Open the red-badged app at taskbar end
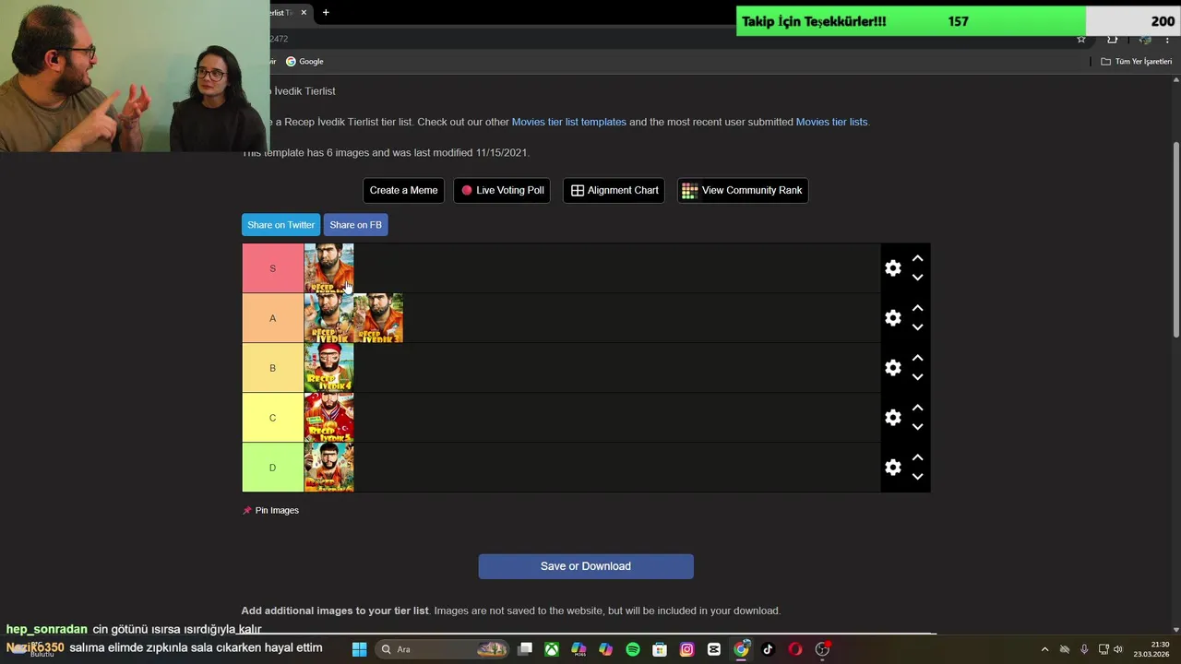This screenshot has height=664, width=1181. pos(822,649)
